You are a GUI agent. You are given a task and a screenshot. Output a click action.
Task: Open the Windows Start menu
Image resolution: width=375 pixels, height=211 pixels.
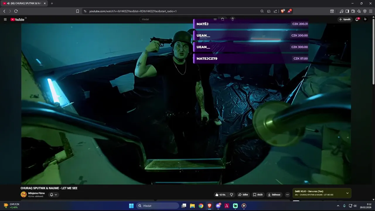coord(131,206)
